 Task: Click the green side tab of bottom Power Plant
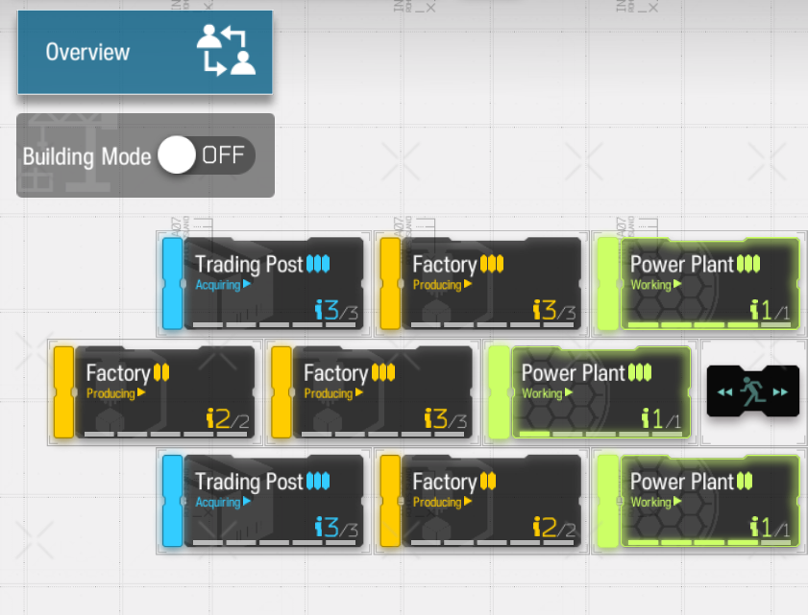click(x=608, y=501)
